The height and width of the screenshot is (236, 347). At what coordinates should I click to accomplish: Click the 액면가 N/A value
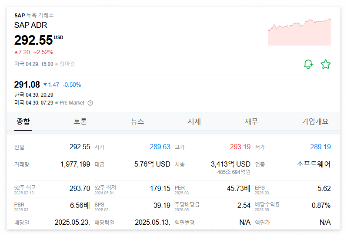[x=325, y=222]
